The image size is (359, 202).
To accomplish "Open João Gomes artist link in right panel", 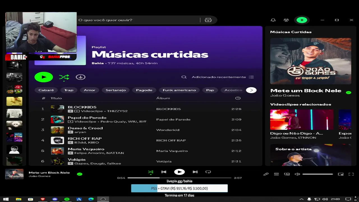I will (285, 95).
